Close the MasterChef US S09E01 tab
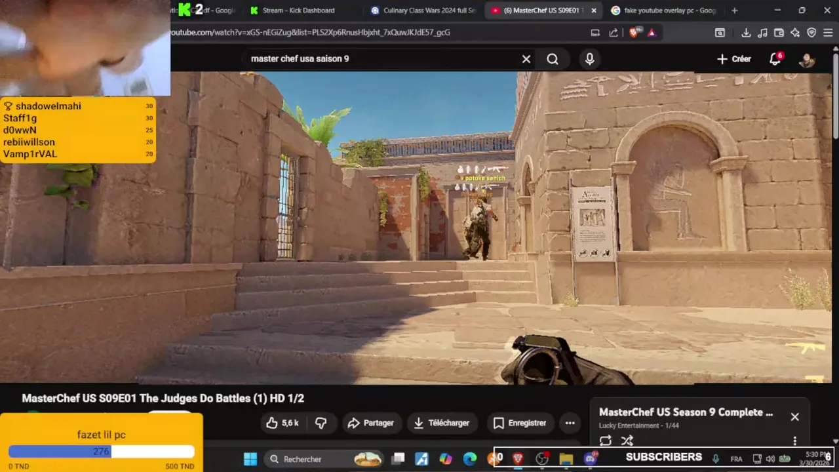The height and width of the screenshot is (472, 839). click(593, 10)
